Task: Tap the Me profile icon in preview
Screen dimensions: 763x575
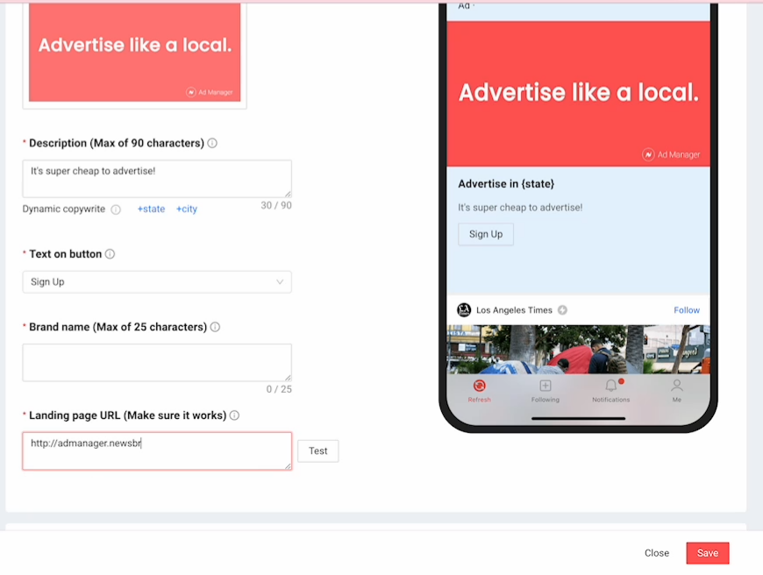Action: 676,387
